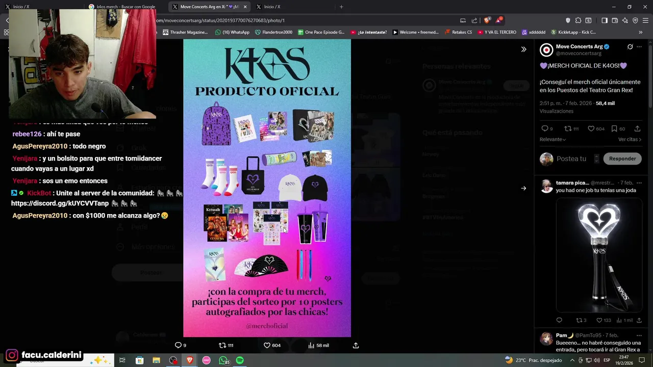Collapse the photo side panel with double chevron

coord(523,49)
